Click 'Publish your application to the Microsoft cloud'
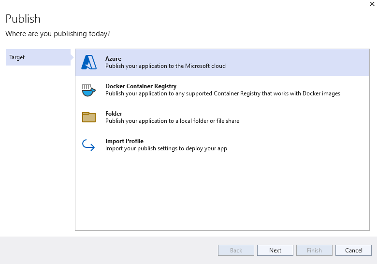Image resolution: width=377 pixels, height=264 pixels. pyautogui.click(x=165, y=66)
